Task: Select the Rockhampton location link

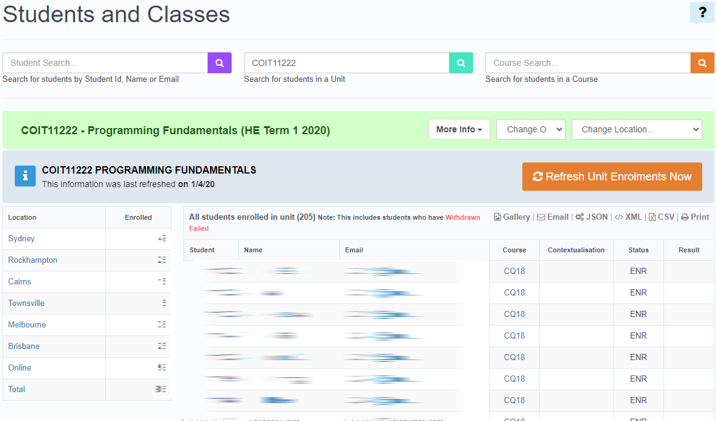Action: tap(33, 260)
